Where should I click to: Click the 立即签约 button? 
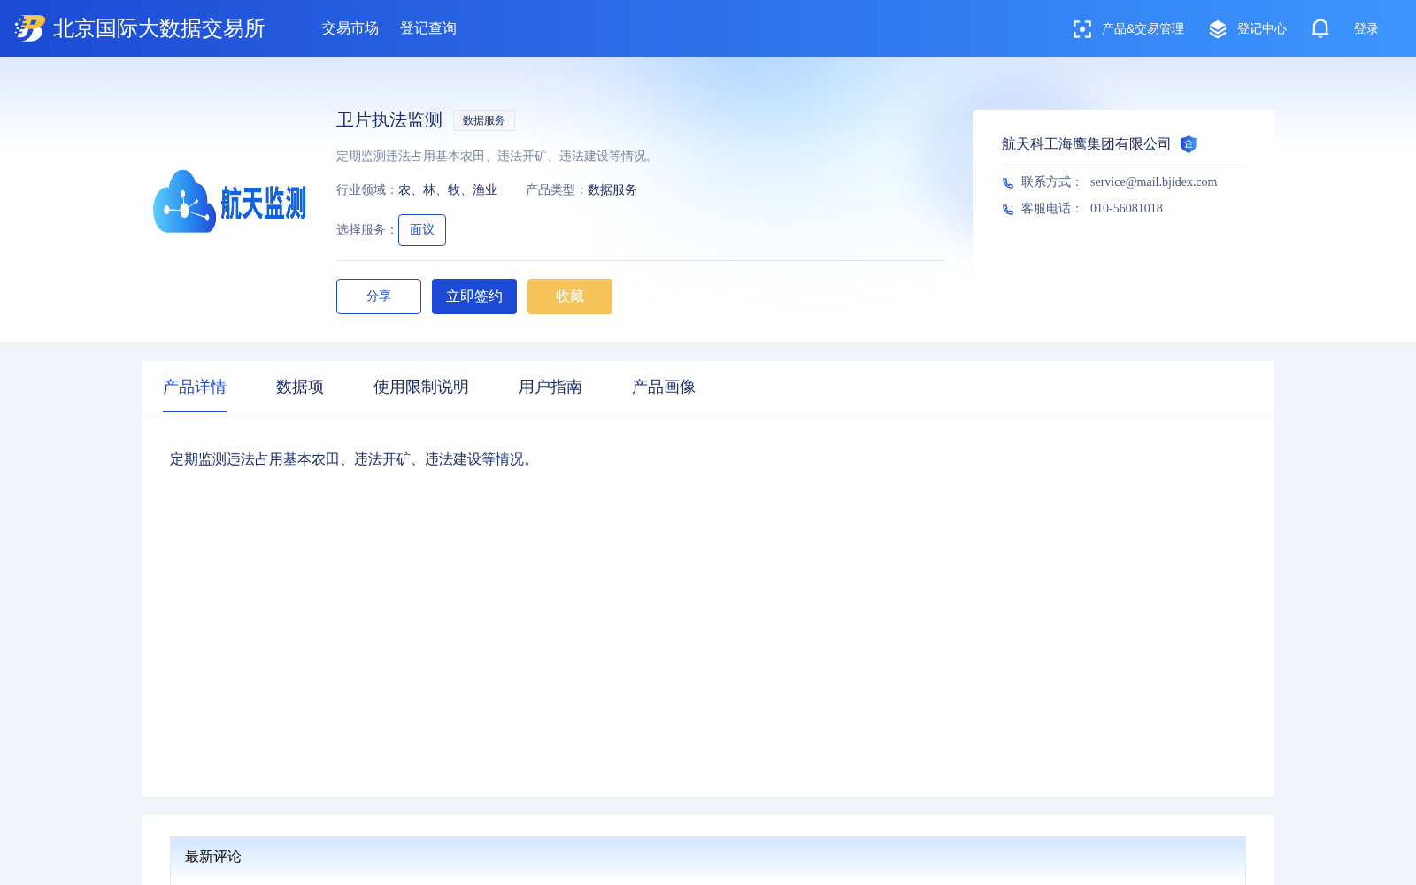pyautogui.click(x=474, y=296)
